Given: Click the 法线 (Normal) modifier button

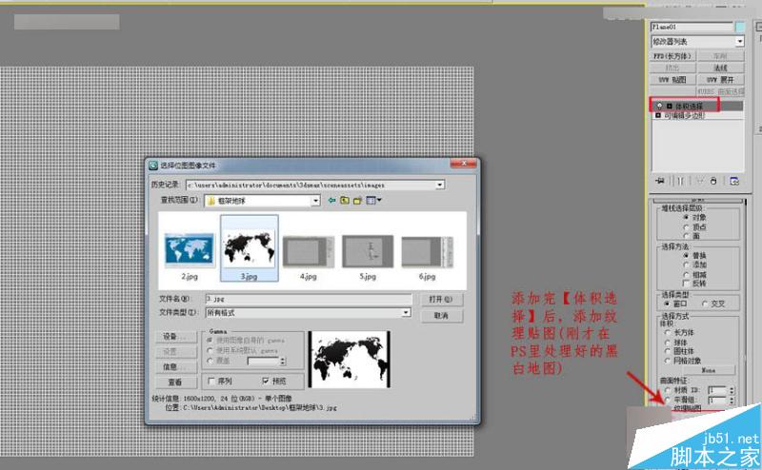Looking at the screenshot, I should point(720,68).
